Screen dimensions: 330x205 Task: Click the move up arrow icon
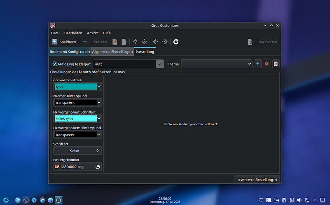click(135, 42)
